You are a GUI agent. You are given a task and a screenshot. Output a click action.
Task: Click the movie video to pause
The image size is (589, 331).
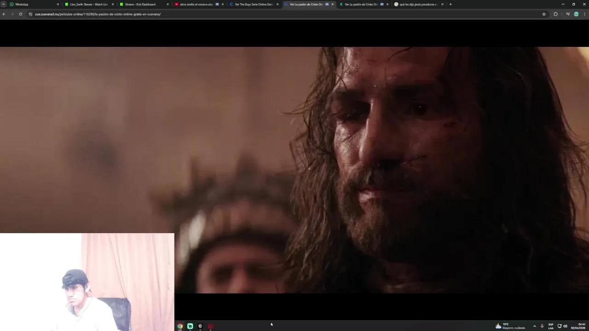[x=294, y=170]
